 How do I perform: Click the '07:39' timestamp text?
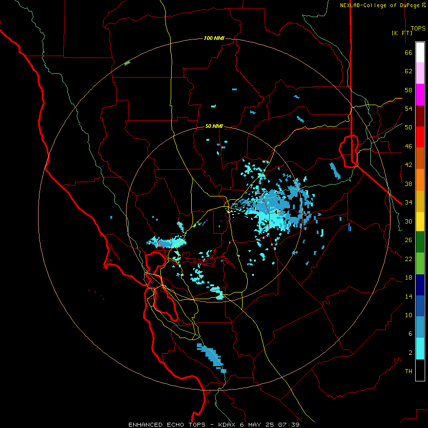[x=289, y=425]
